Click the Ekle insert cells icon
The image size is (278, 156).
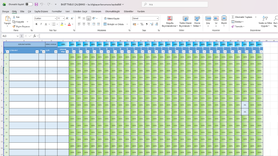point(208,18)
